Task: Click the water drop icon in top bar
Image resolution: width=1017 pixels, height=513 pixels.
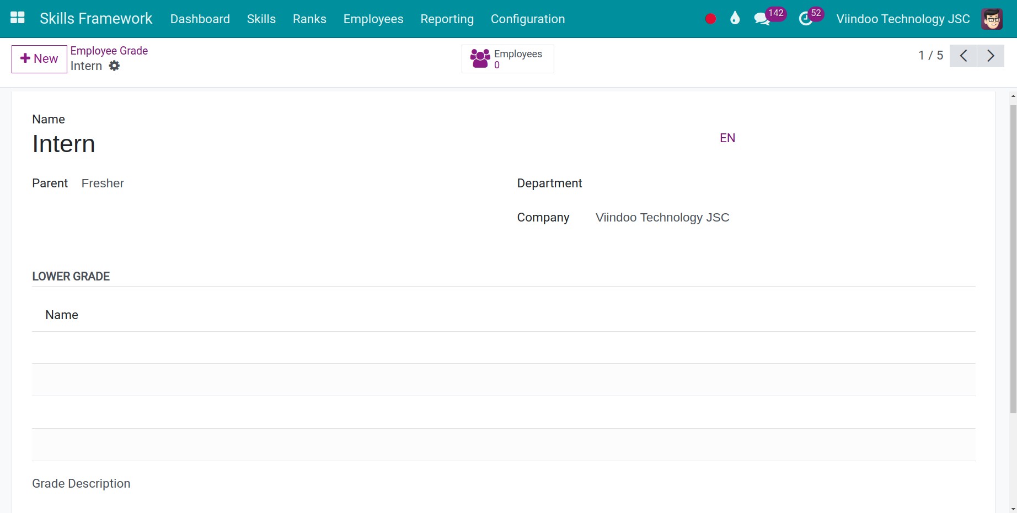Action: (x=735, y=19)
